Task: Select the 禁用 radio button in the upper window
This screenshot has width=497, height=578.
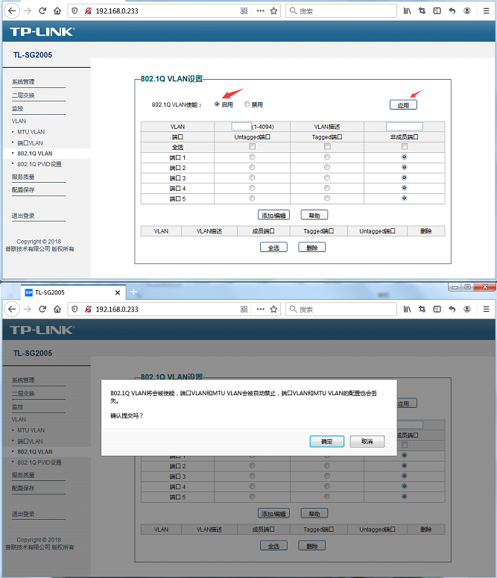Action: (x=247, y=104)
